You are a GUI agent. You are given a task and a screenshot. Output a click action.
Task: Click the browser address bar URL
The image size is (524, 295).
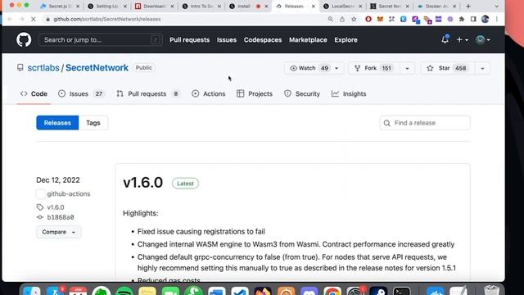[107, 19]
